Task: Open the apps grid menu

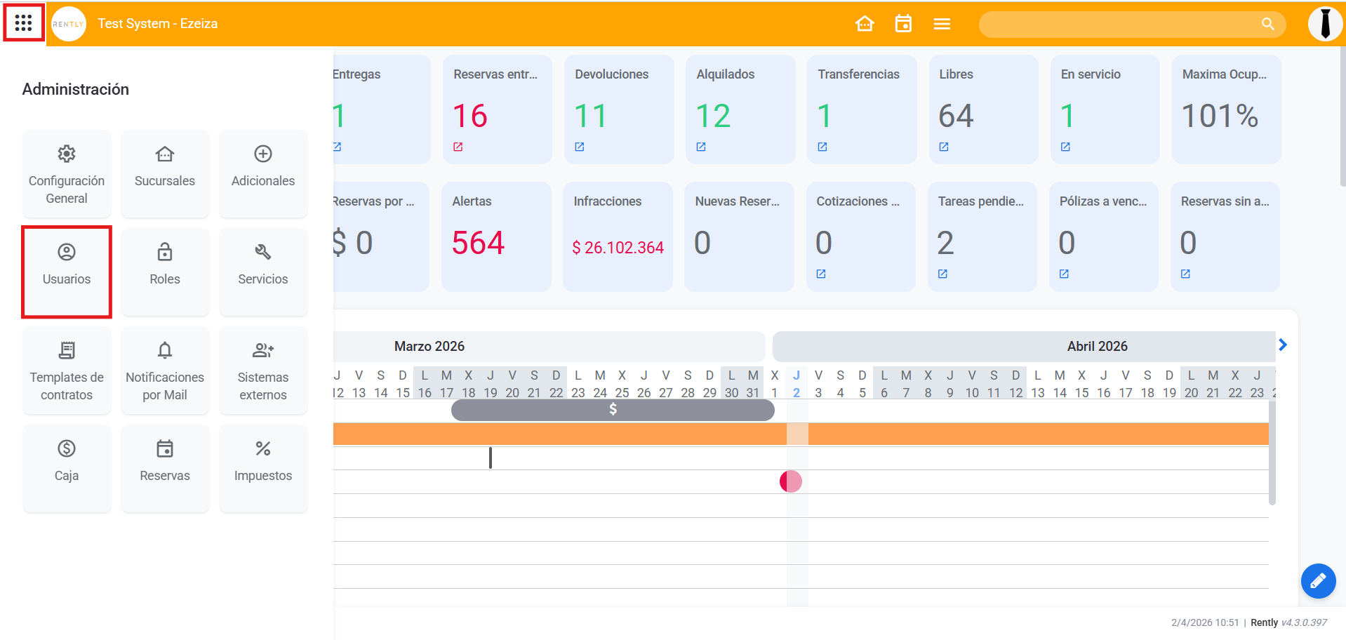Action: click(23, 23)
